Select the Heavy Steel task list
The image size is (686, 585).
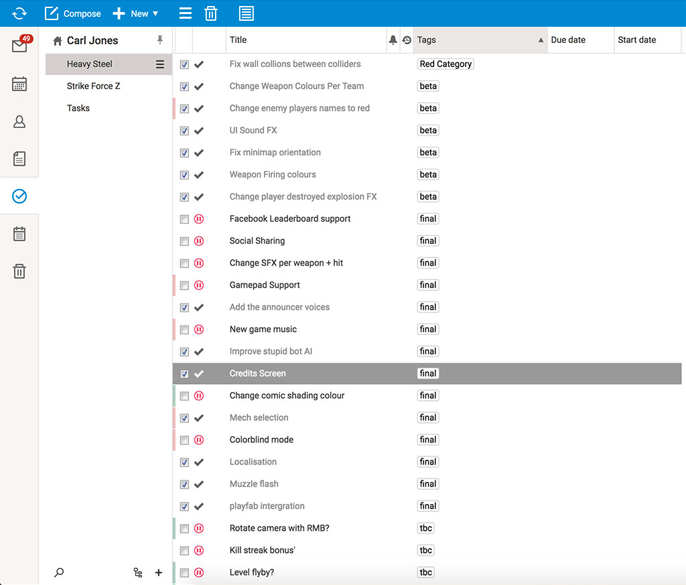[109, 64]
